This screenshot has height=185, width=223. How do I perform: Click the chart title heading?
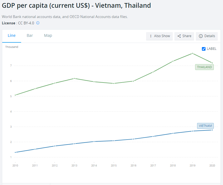pos(76,5)
